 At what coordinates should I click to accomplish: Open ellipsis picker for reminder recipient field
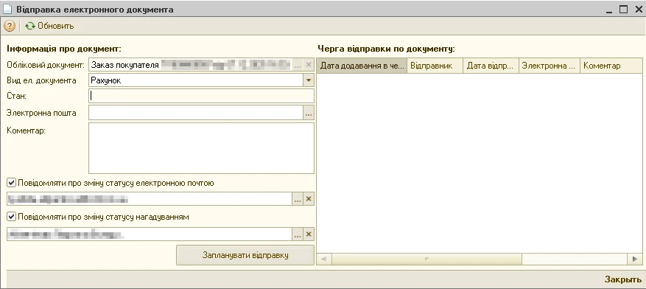(298, 234)
